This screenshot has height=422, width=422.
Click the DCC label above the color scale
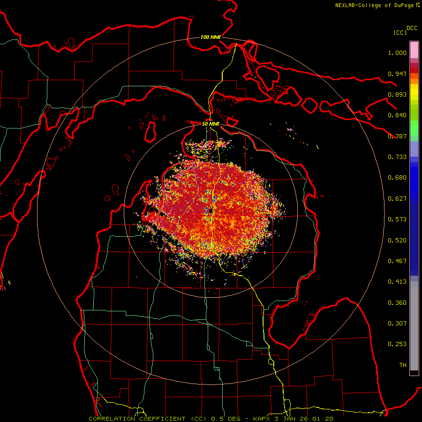click(412, 28)
